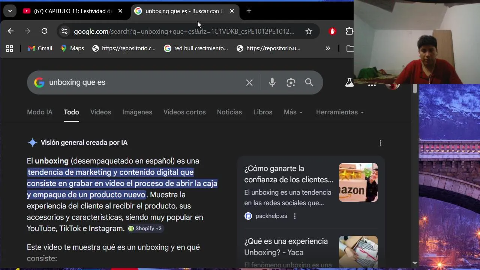The width and height of the screenshot is (480, 270).
Task: Switch to Vídeos cortos tab
Action: 184,112
